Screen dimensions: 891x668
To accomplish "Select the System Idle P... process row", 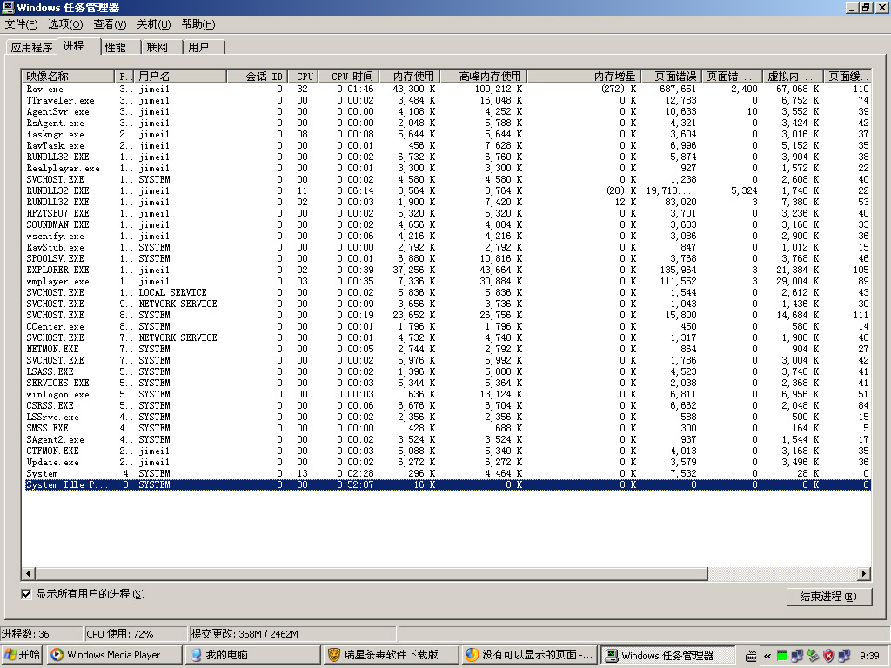I will pos(448,485).
